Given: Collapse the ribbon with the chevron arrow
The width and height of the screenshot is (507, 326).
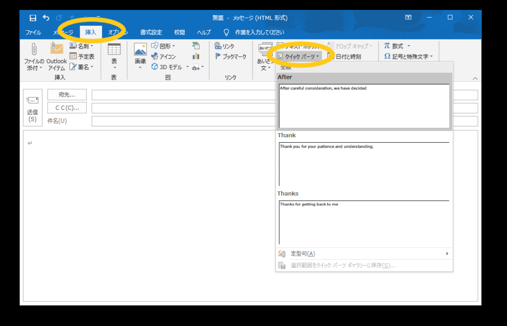Looking at the screenshot, I should (475, 78).
